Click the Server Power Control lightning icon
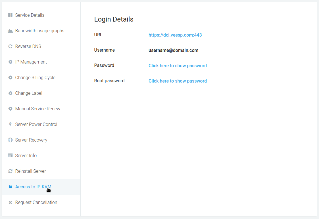319x219 pixels. tap(10, 124)
